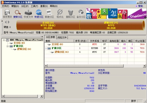Switch to the 浏览文件 tab
This screenshot has width=147, height=103.
pos(62,38)
